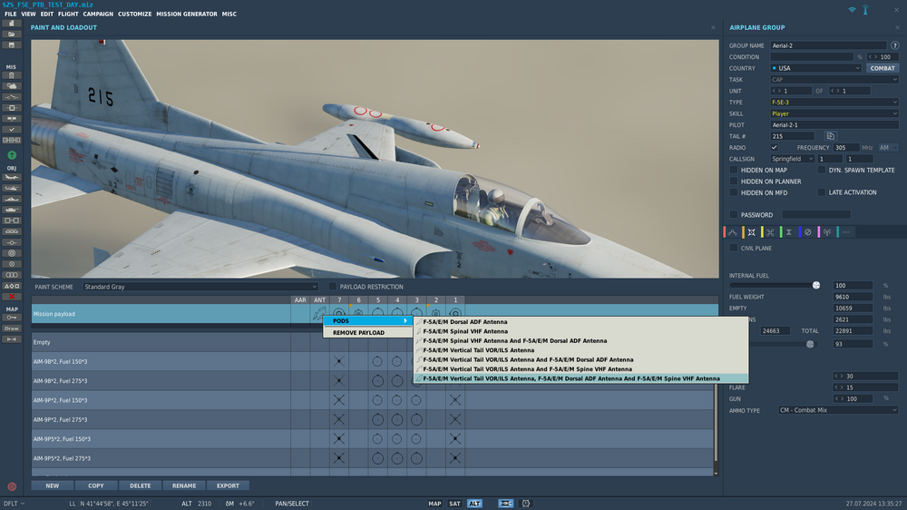Open the DFLT dropdown in status bar
The image size is (907, 510).
14,504
